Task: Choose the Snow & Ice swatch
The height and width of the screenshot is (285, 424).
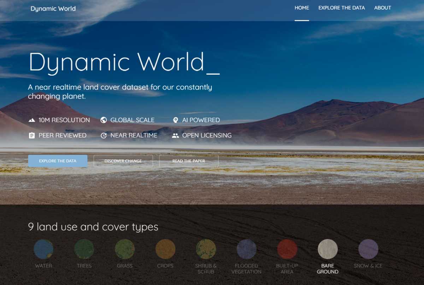Action: (x=368, y=249)
